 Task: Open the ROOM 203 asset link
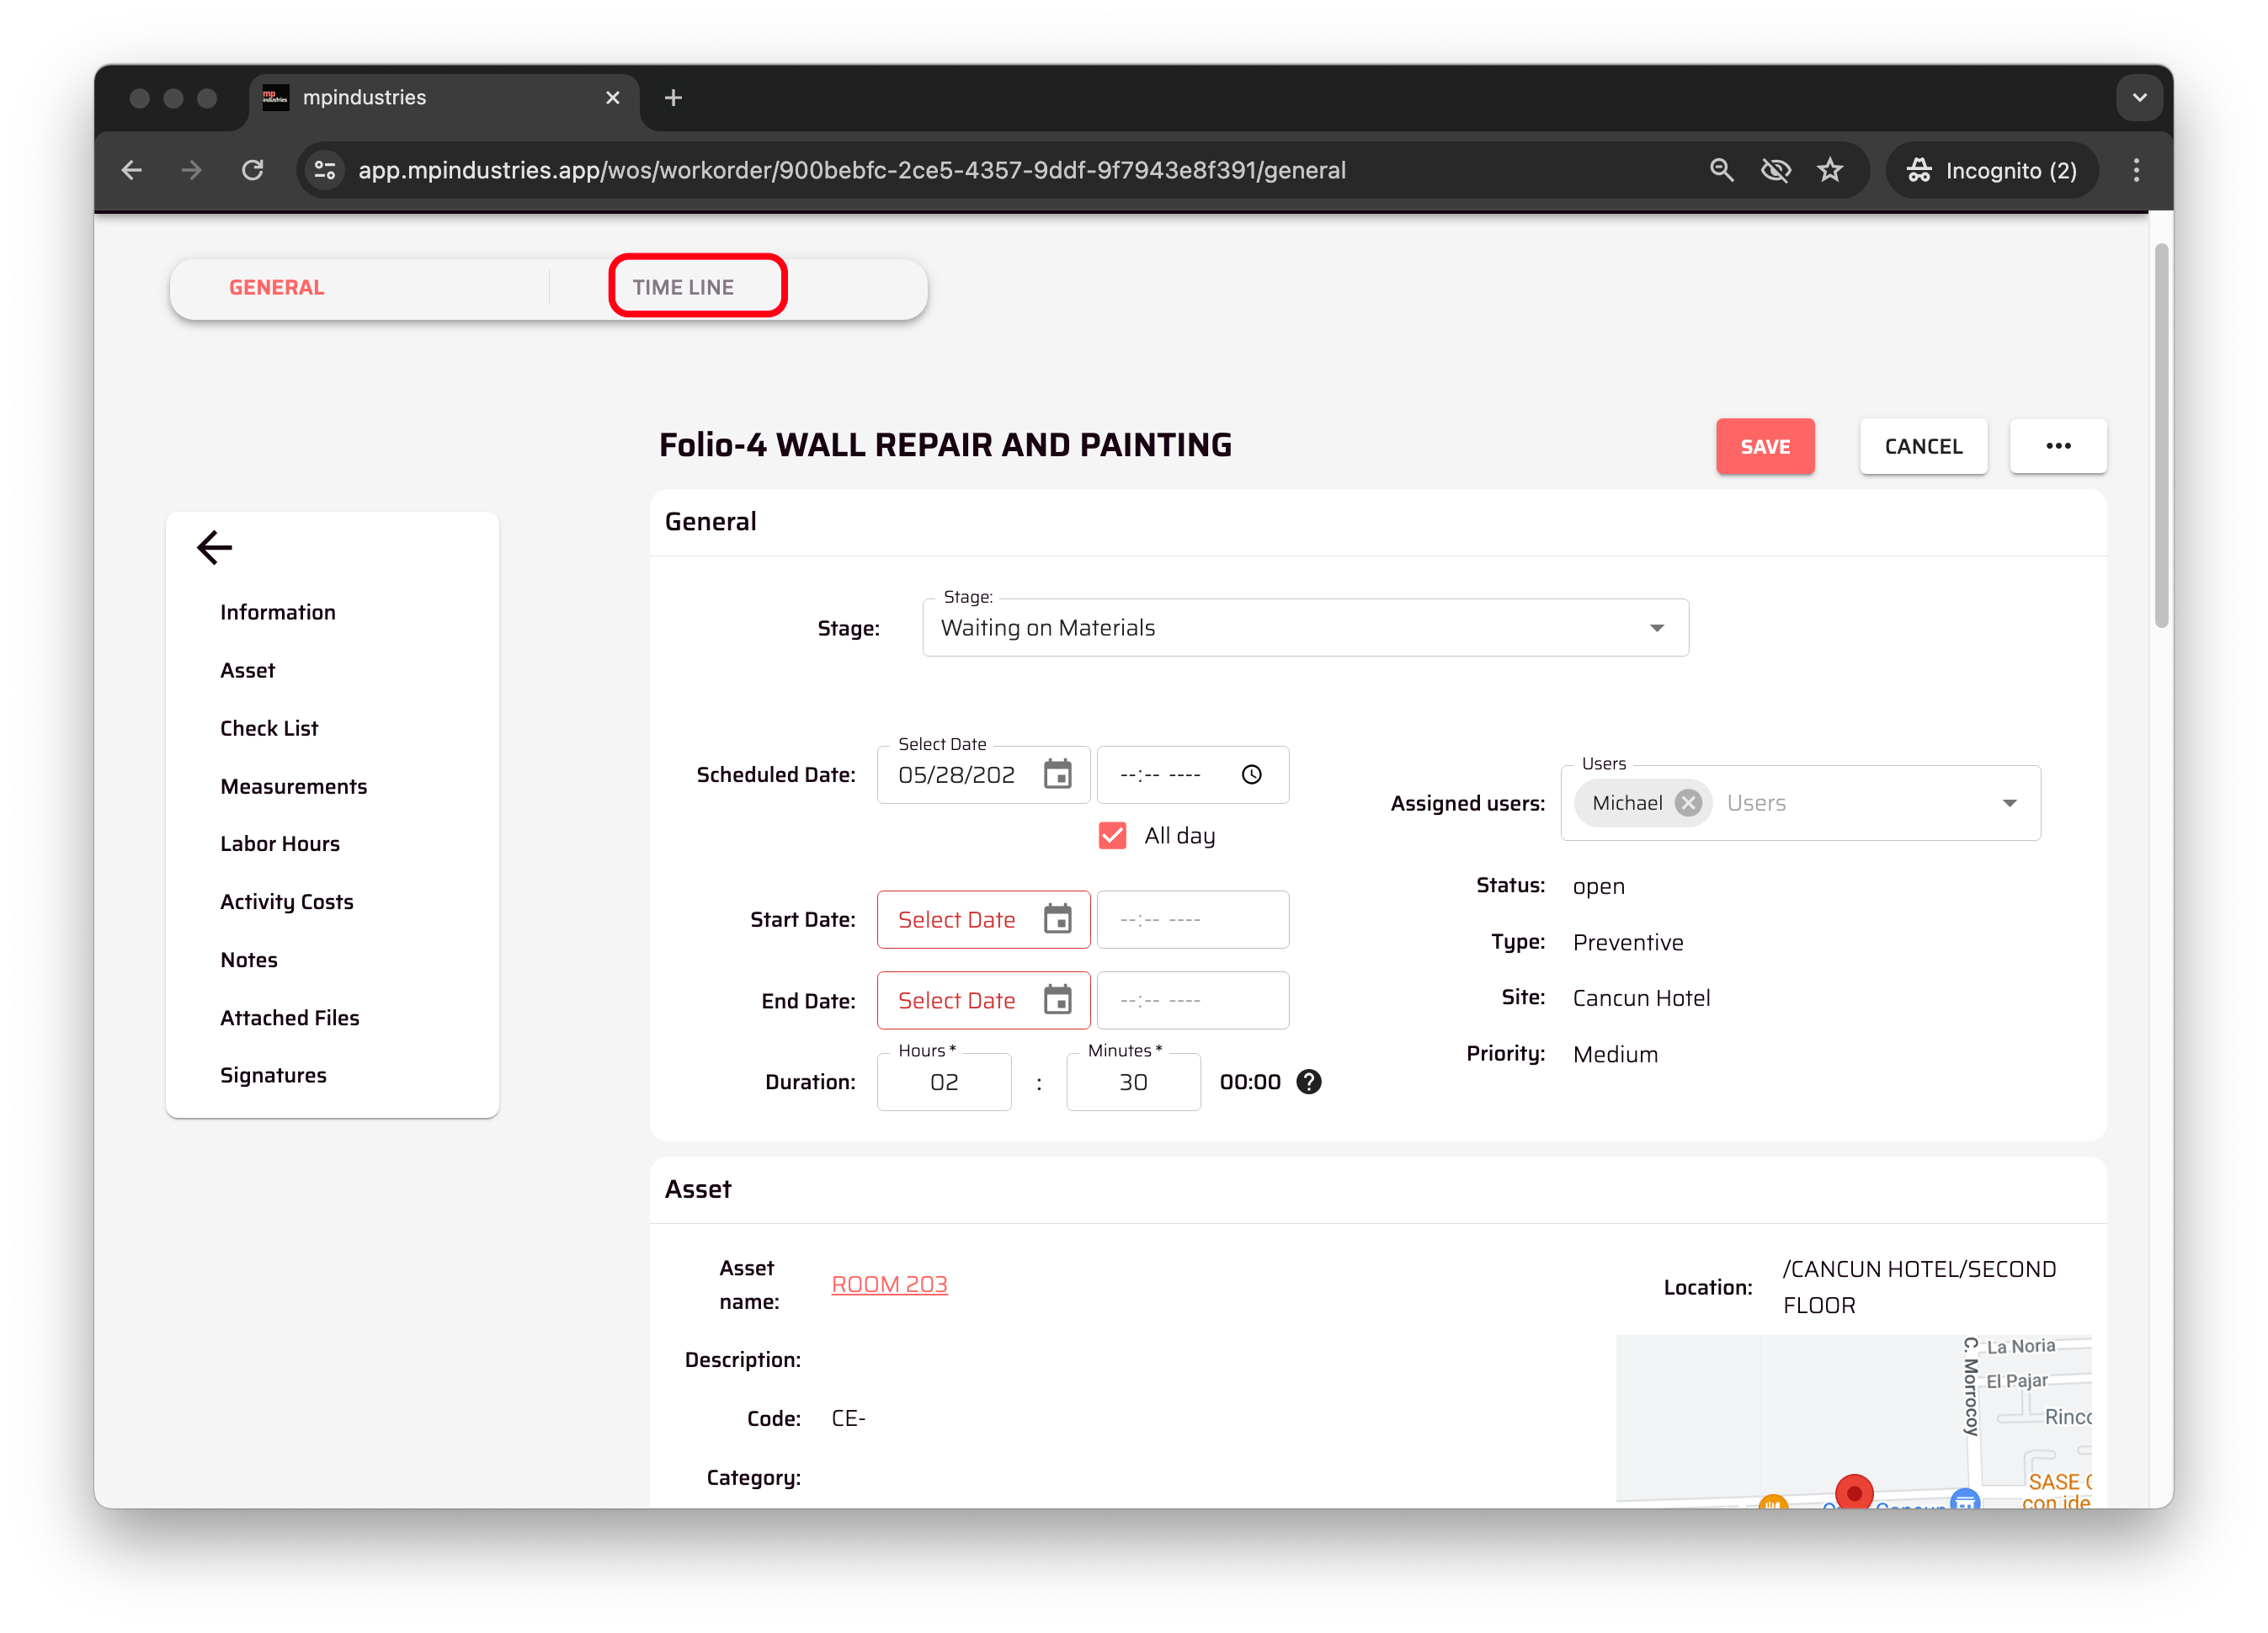(889, 1284)
